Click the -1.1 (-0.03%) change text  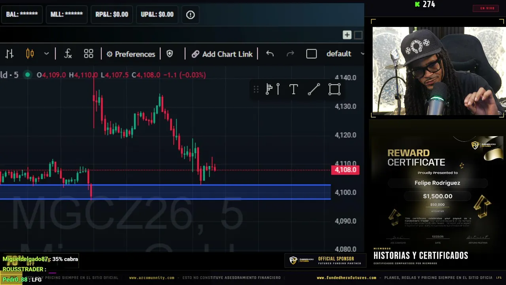pyautogui.click(x=185, y=75)
